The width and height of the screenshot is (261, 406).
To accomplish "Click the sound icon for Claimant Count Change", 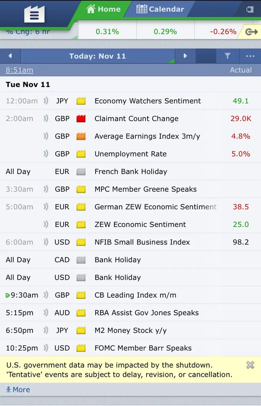I will click(46, 119).
